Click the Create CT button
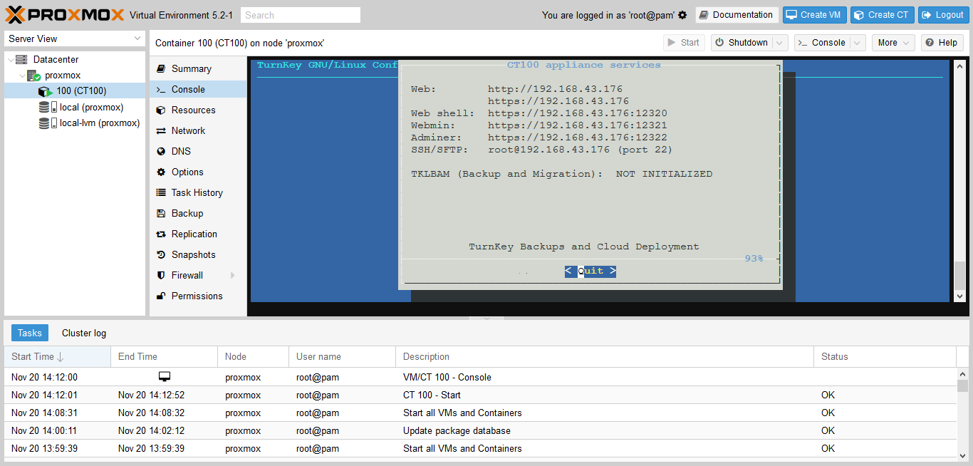This screenshot has height=466, width=973. click(x=882, y=15)
